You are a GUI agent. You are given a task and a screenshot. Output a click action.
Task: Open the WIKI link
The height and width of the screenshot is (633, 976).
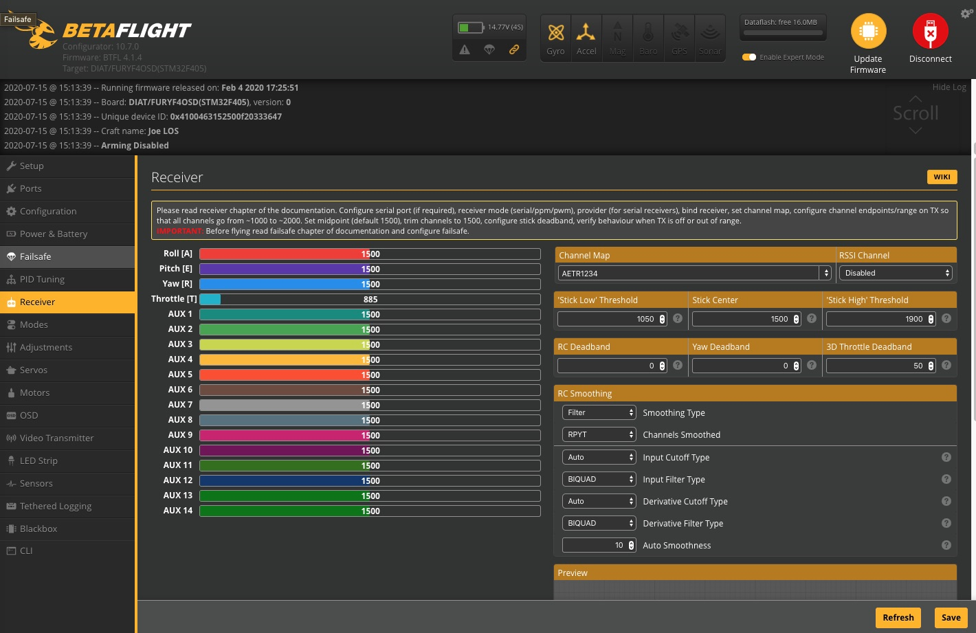942,177
